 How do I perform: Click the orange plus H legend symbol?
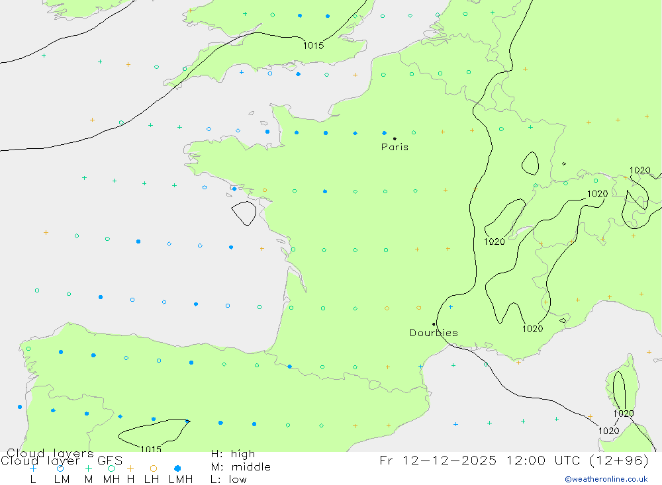[x=130, y=468]
